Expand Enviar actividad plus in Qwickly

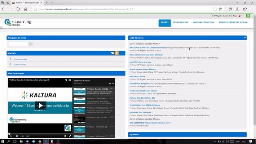(10, 59)
